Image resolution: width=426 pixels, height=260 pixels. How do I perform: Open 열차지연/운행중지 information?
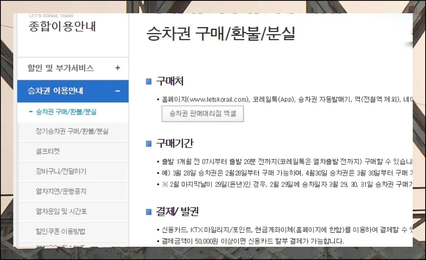click(x=61, y=191)
